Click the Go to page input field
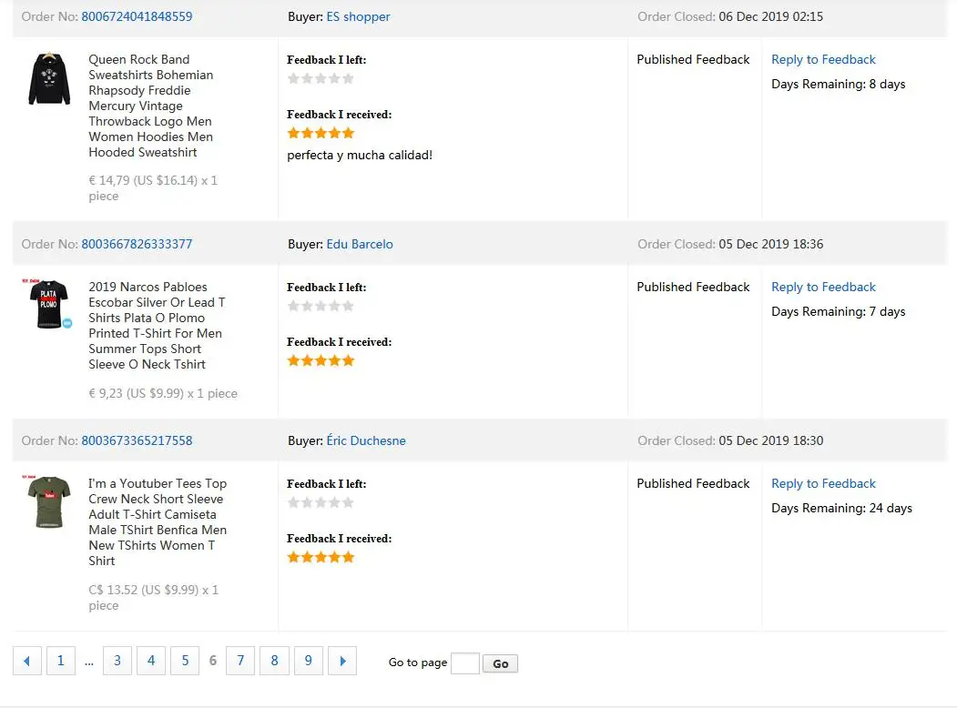 (464, 663)
